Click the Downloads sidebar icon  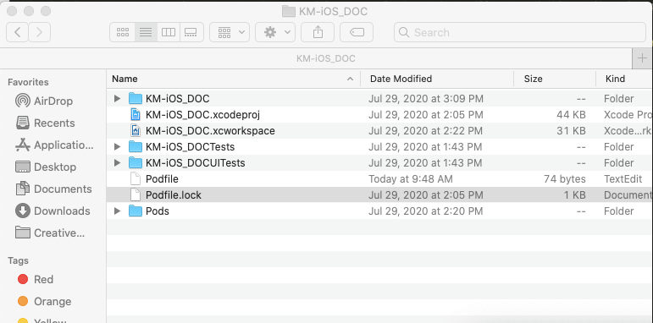(23, 211)
